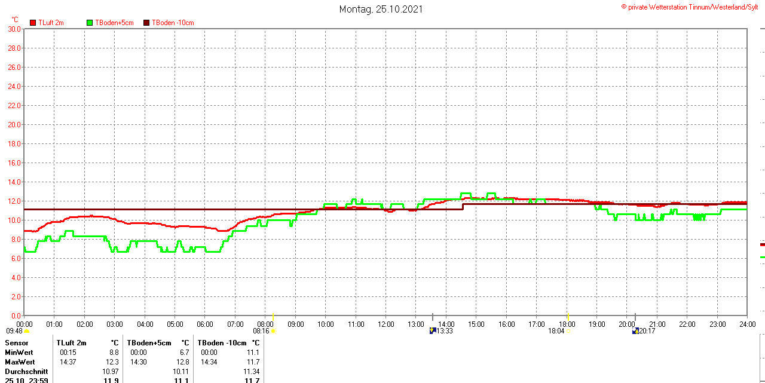Image resolution: width=765 pixels, height=383 pixels.
Task: Click the dark red TBoden -10cm legend swatch
Action: point(146,23)
